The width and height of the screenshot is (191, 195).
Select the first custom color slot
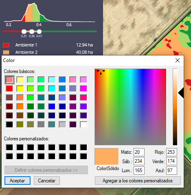tap(9, 147)
